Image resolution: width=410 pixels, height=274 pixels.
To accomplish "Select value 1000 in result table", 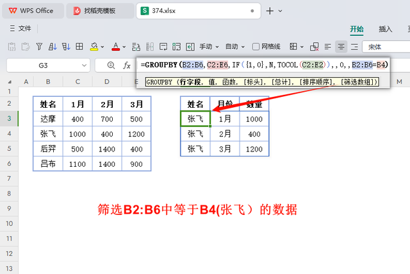I will [254, 119].
